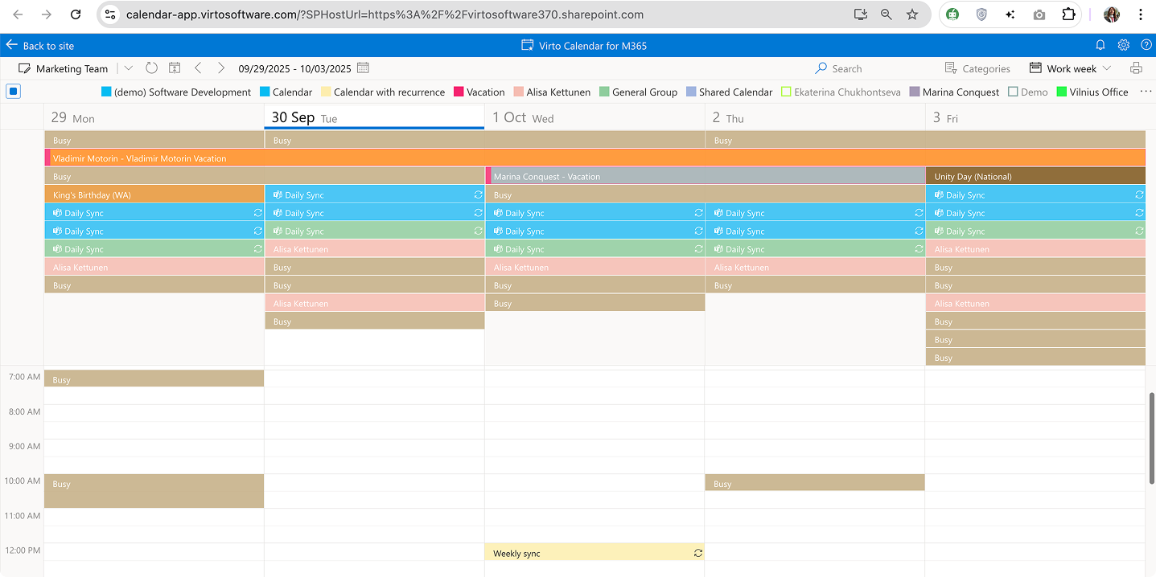1156x577 pixels.
Task: Open the help question mark icon
Action: click(1146, 45)
